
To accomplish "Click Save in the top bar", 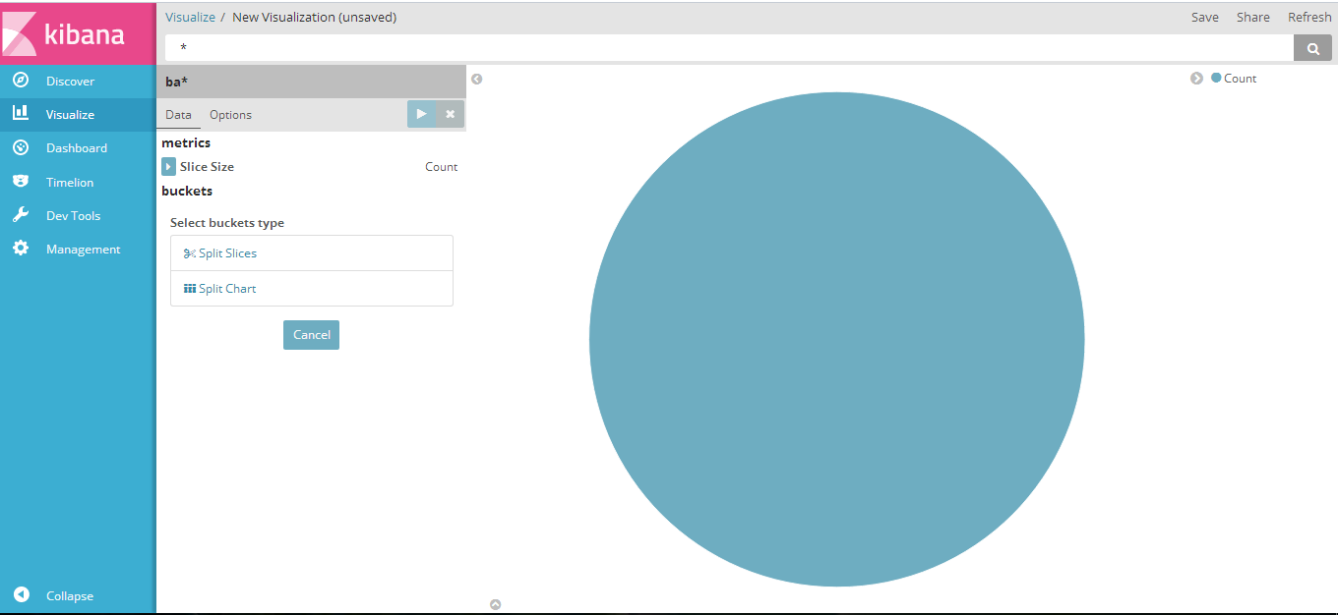I will click(1204, 17).
